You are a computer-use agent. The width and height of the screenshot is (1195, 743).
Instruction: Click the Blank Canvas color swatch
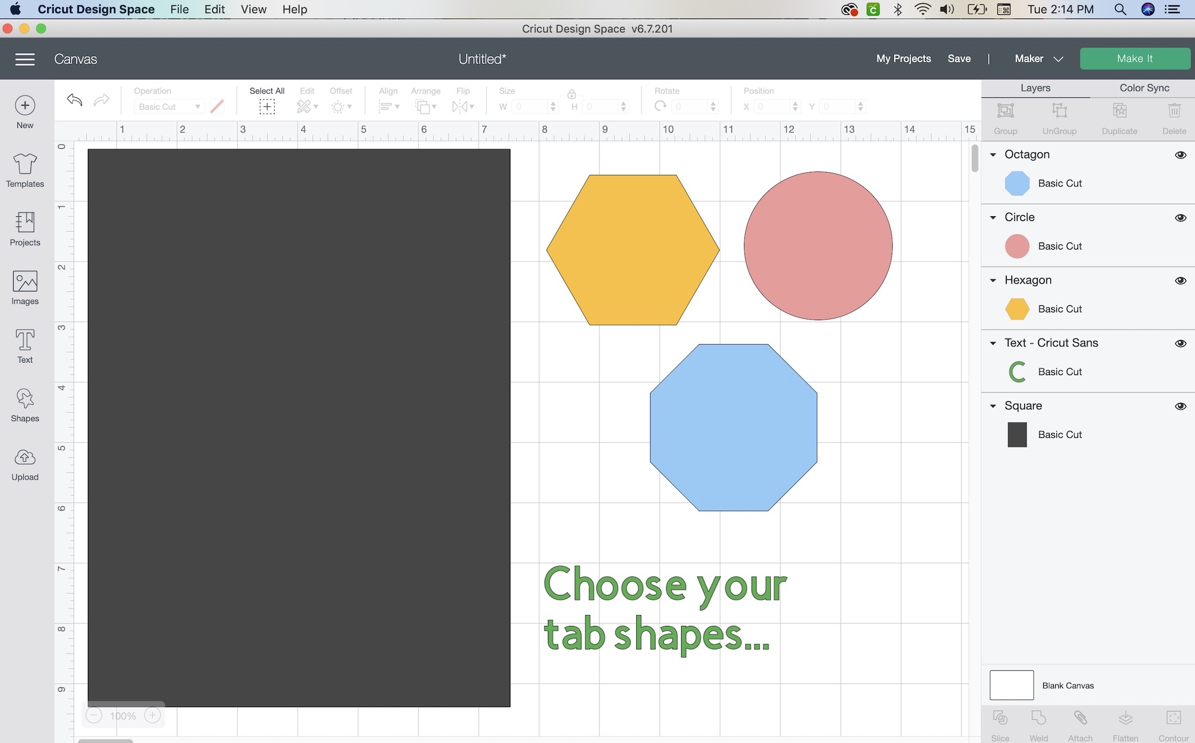(1012, 685)
